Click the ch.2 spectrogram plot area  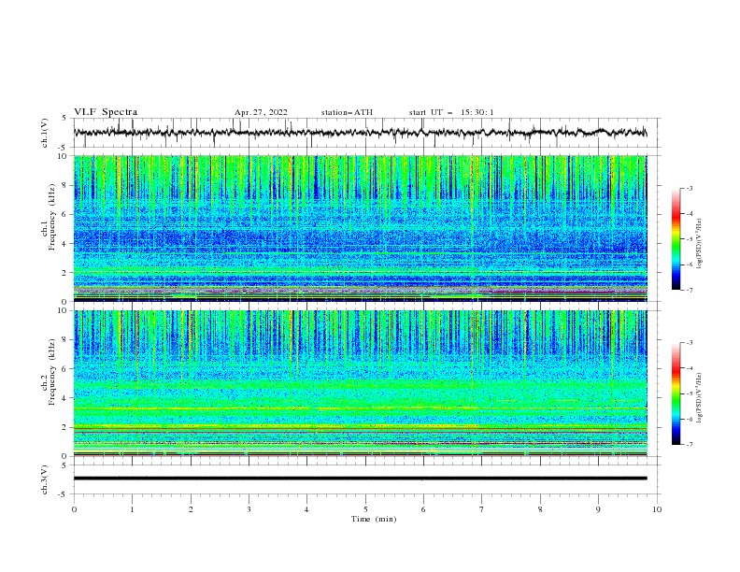point(360,383)
